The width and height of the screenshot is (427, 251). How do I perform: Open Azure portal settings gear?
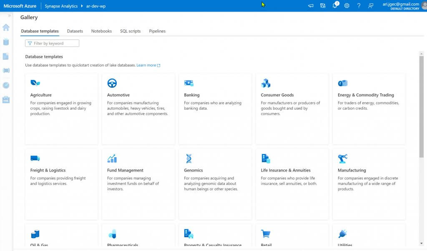pyautogui.click(x=347, y=5)
